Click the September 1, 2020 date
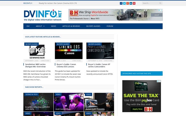186x116 pixels. point(32,61)
